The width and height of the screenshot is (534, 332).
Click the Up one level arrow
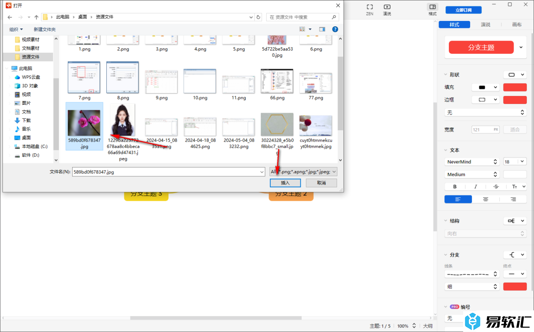(36, 17)
